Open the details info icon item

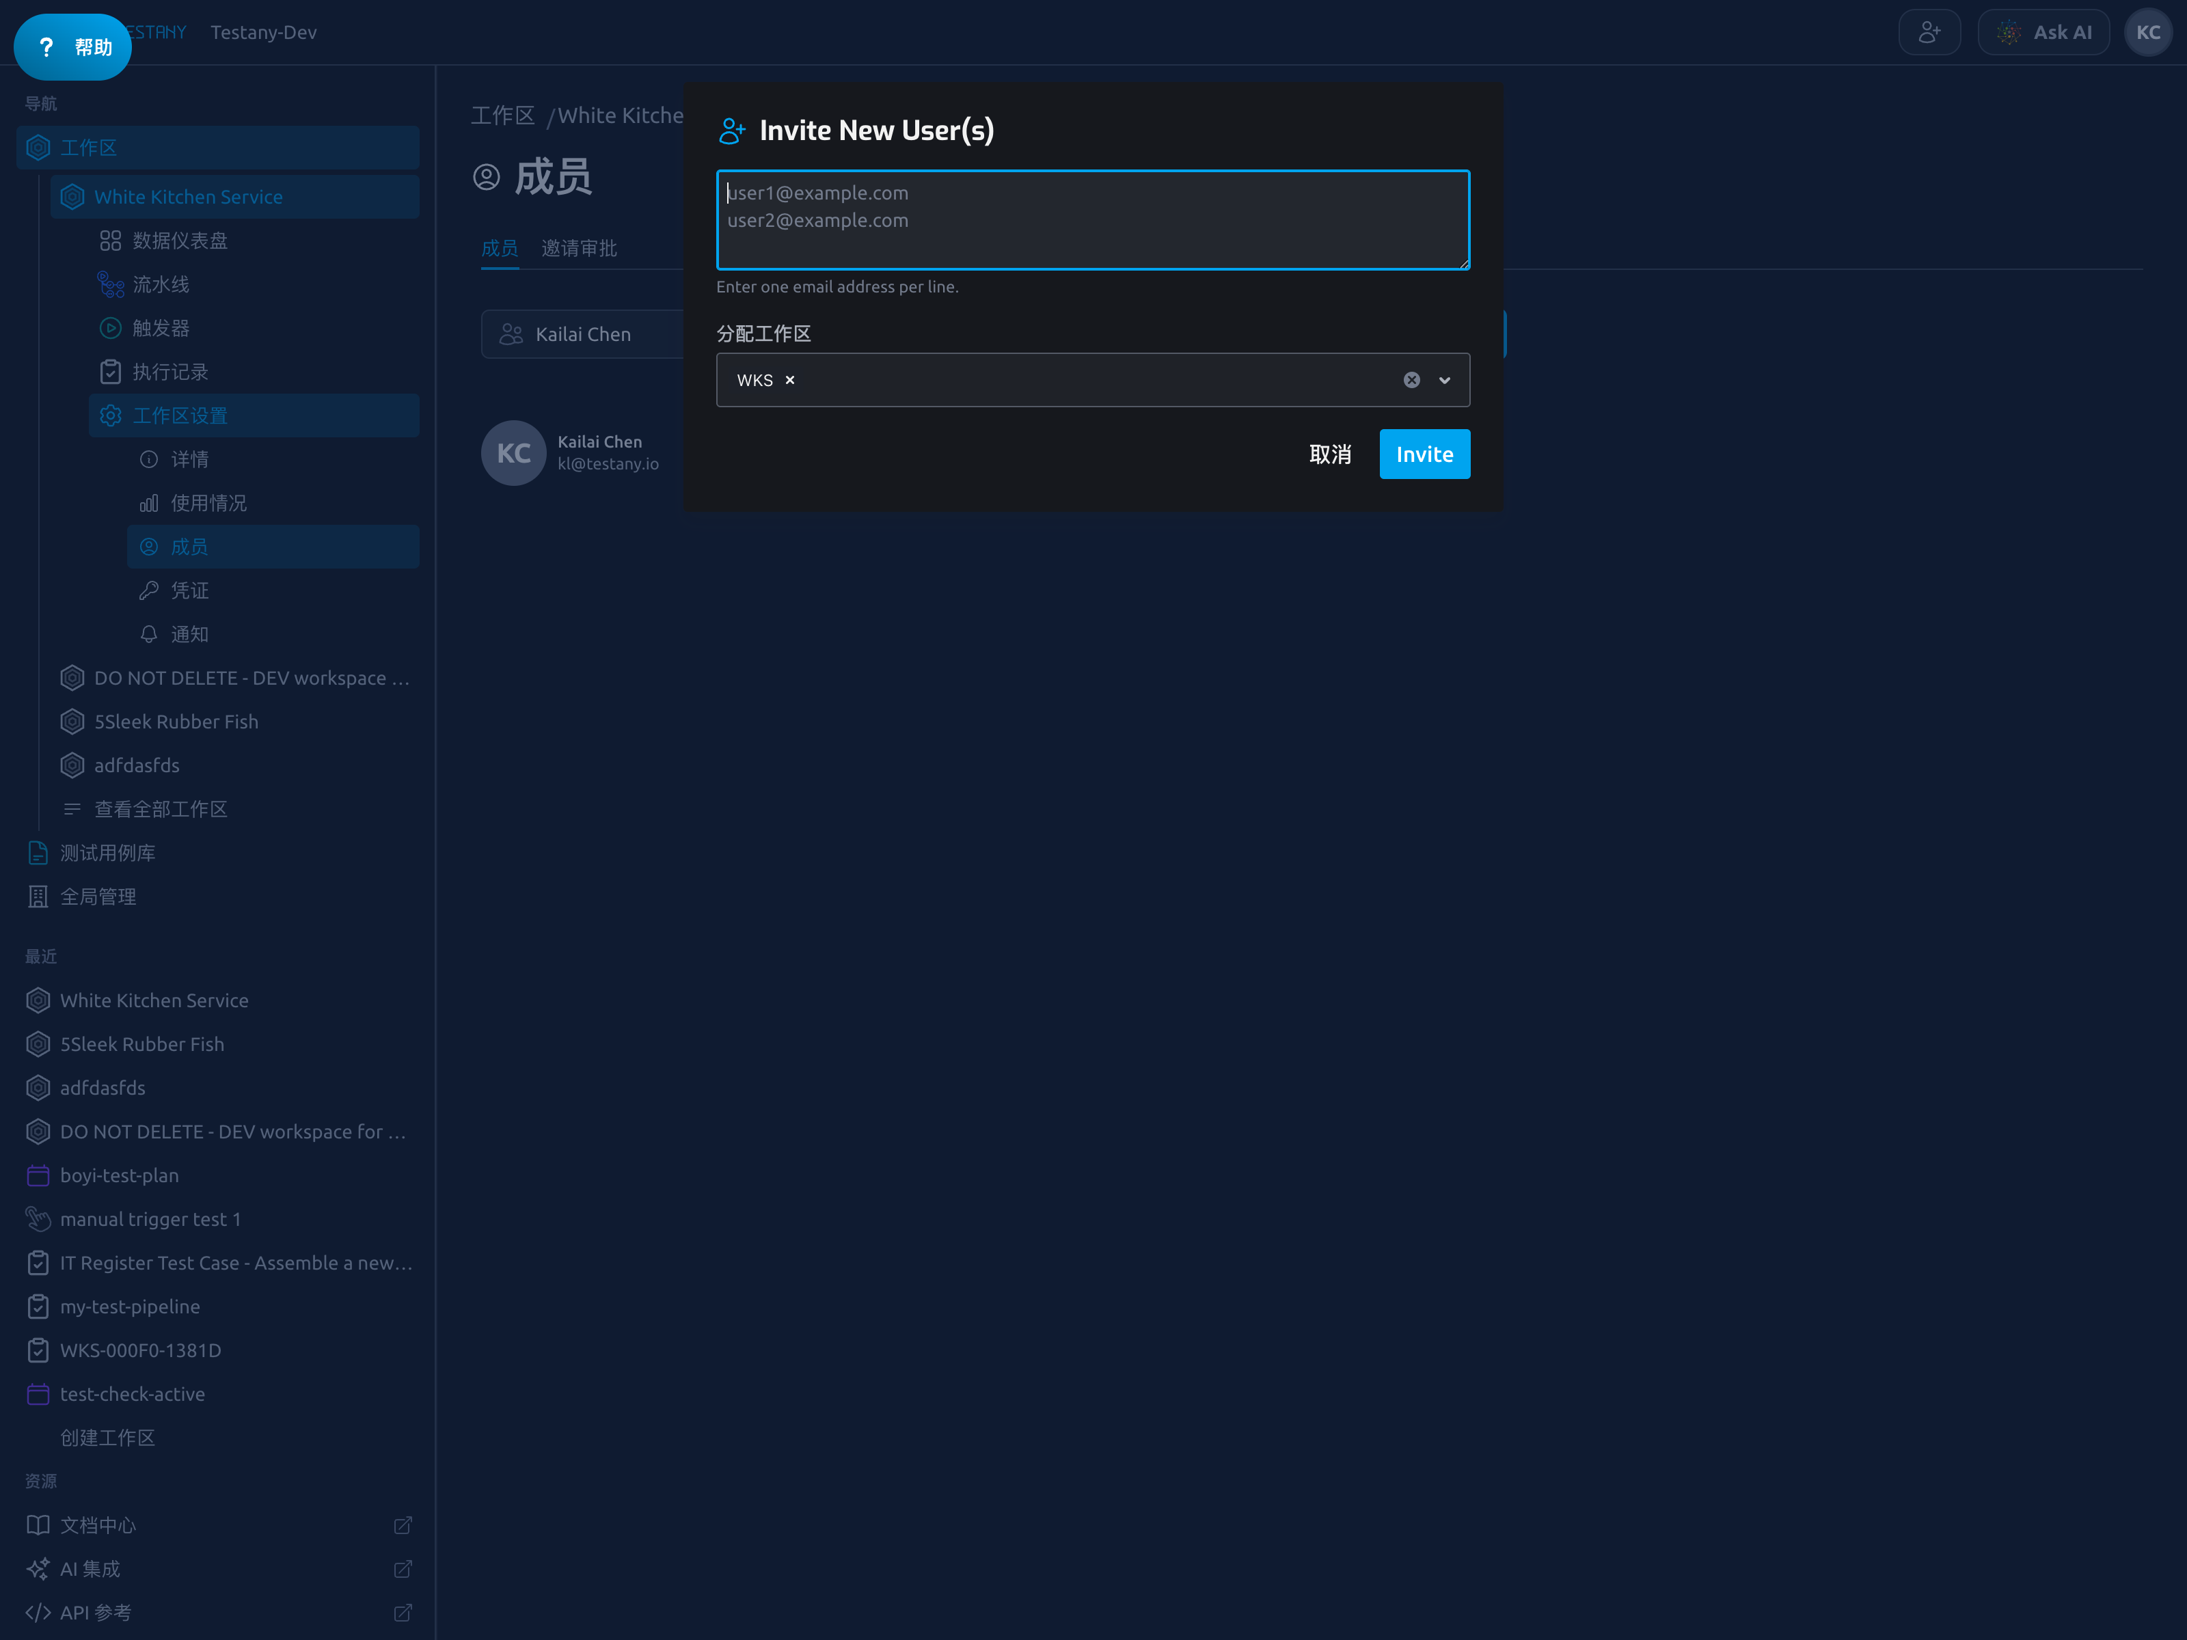148,459
